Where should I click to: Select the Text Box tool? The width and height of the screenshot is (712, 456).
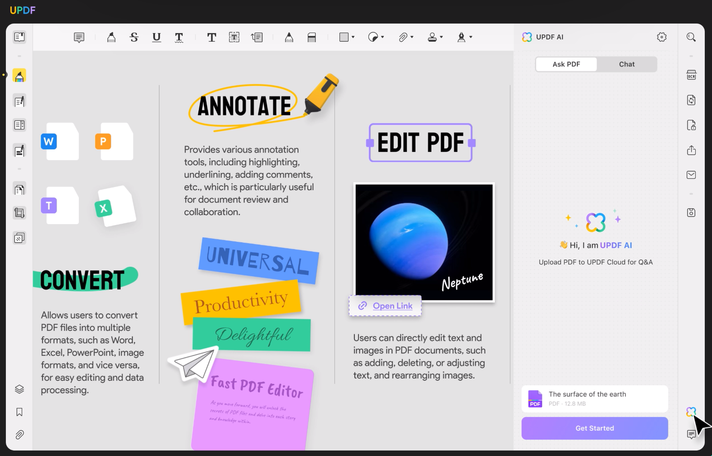(x=234, y=37)
